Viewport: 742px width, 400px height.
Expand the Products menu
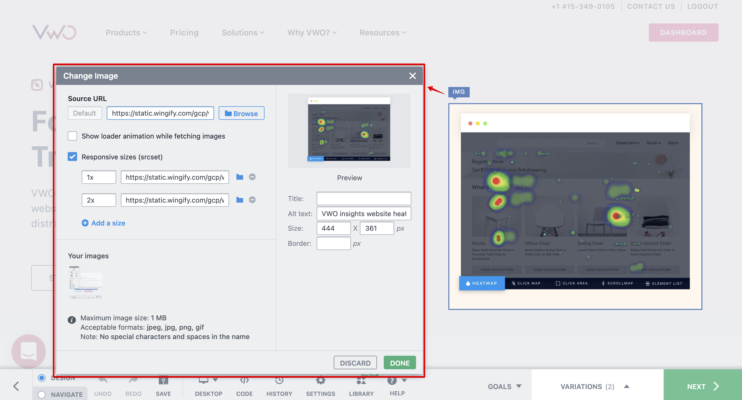tap(127, 33)
